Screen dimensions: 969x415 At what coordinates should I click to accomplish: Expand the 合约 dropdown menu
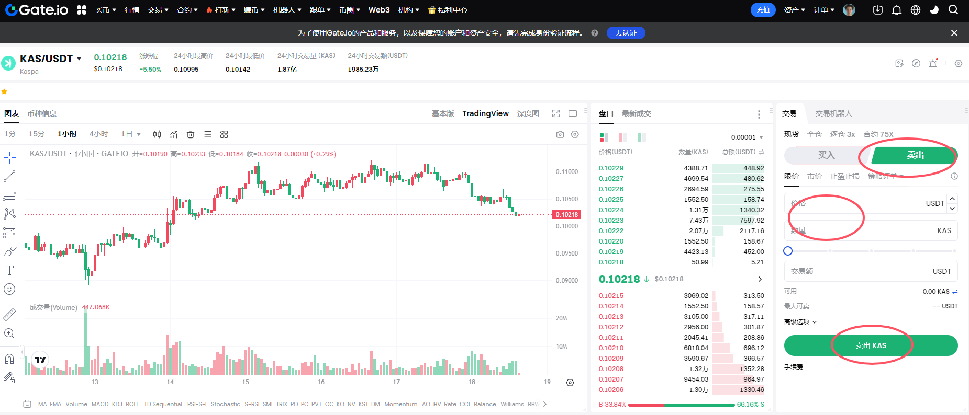(187, 10)
